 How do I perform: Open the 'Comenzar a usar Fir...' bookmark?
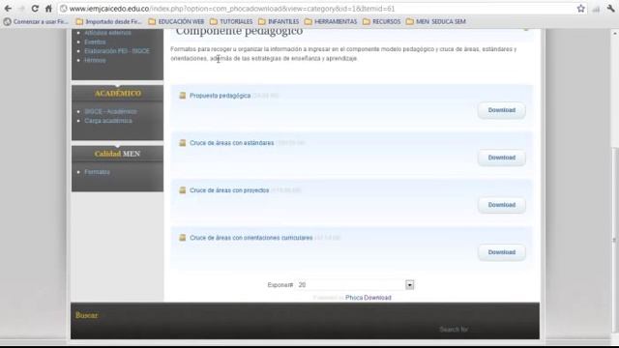pyautogui.click(x=37, y=21)
